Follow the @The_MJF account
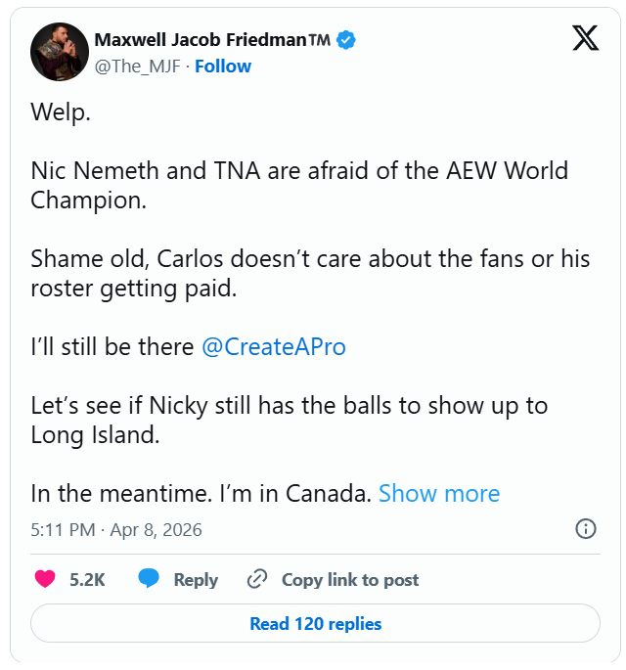The image size is (626, 670). [x=223, y=66]
